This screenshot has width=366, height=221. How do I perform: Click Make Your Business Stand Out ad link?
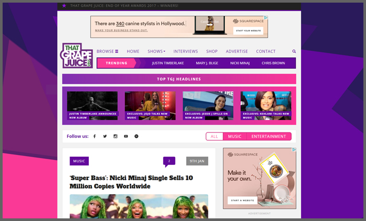(121, 30)
